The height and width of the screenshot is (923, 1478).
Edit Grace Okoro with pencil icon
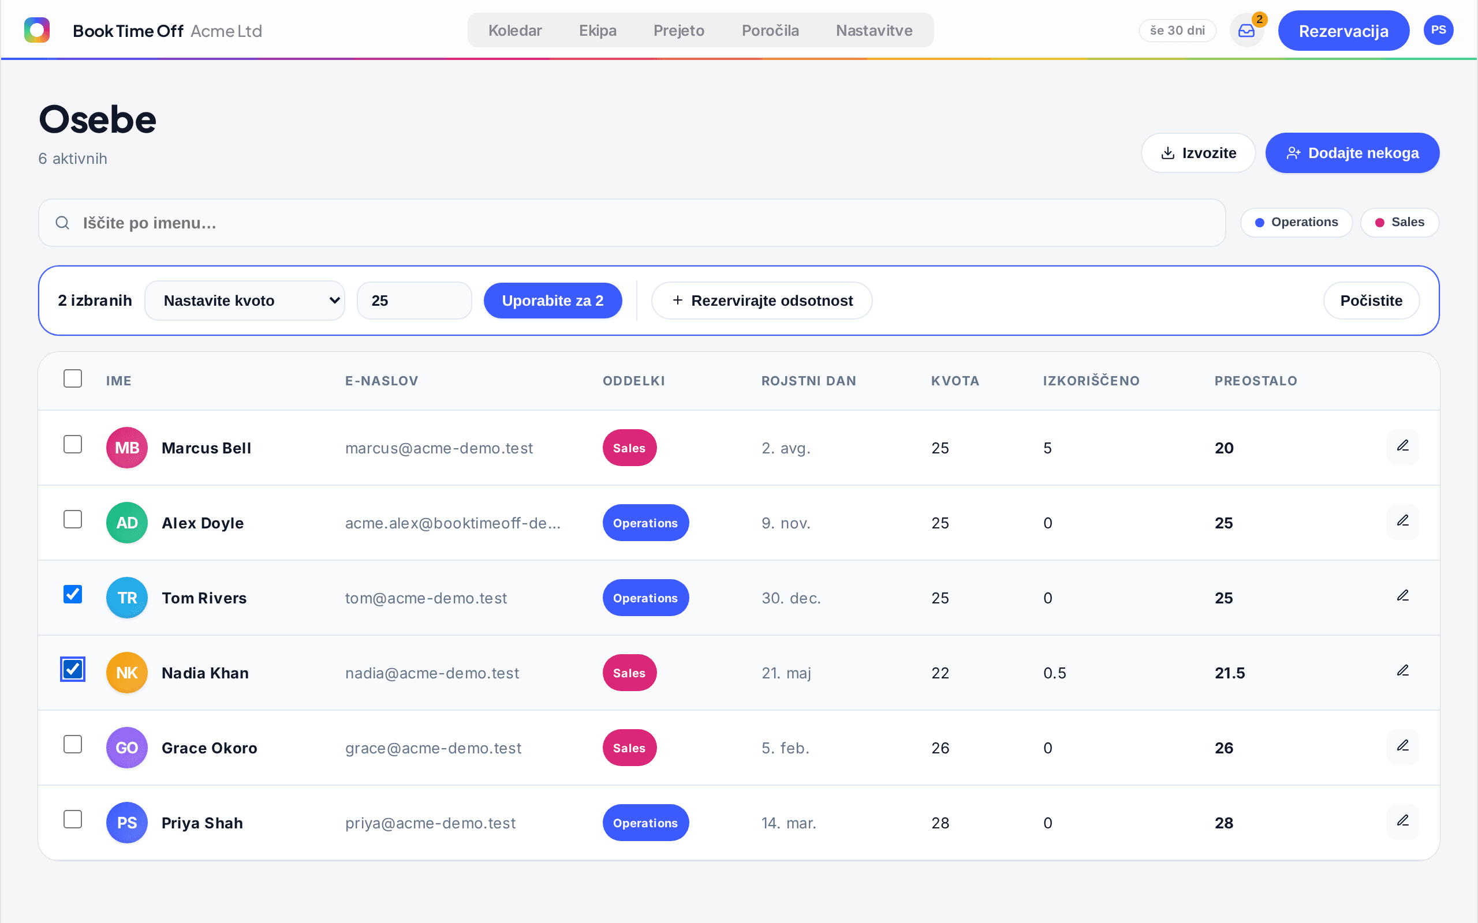click(x=1403, y=746)
